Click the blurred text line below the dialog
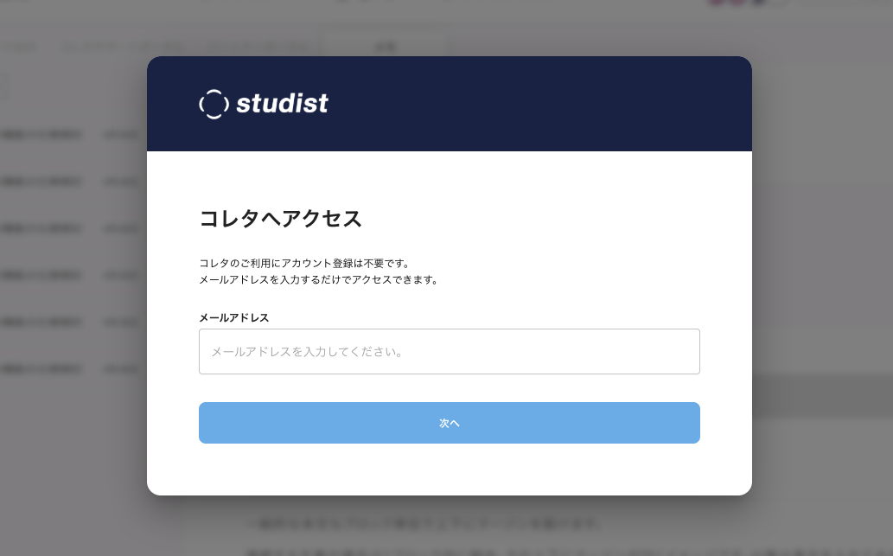Screen dimensions: 893x556 point(423,523)
